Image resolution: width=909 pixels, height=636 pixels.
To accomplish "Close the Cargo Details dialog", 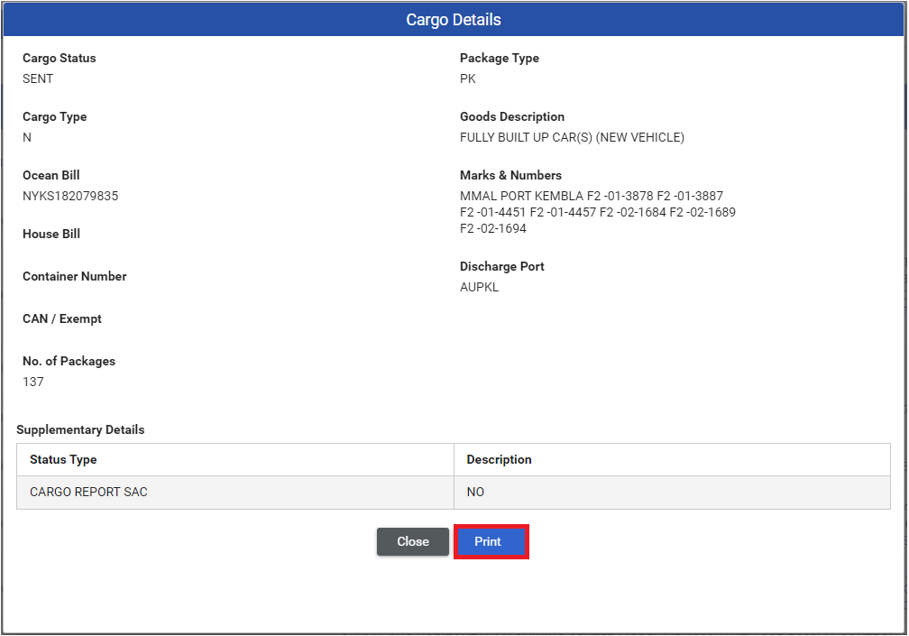I will pos(412,541).
